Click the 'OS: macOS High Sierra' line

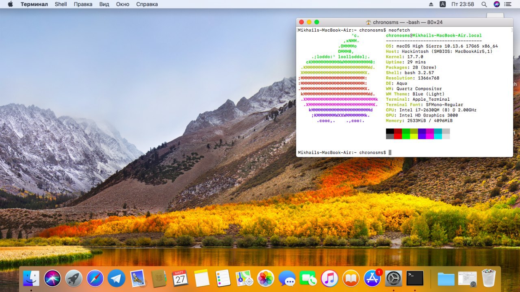[x=442, y=46]
